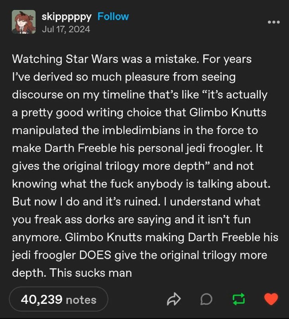Like the post with the red heart

(x=271, y=299)
